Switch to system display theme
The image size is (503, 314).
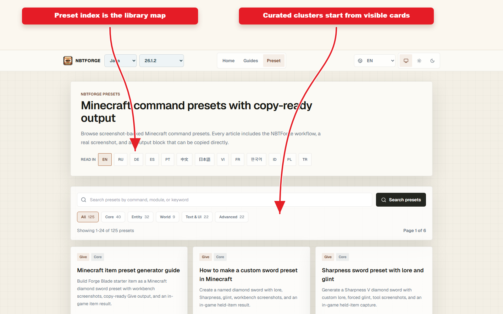tap(406, 61)
